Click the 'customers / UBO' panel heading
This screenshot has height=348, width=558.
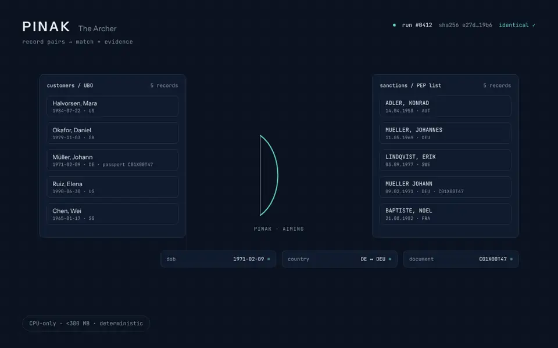click(x=70, y=86)
